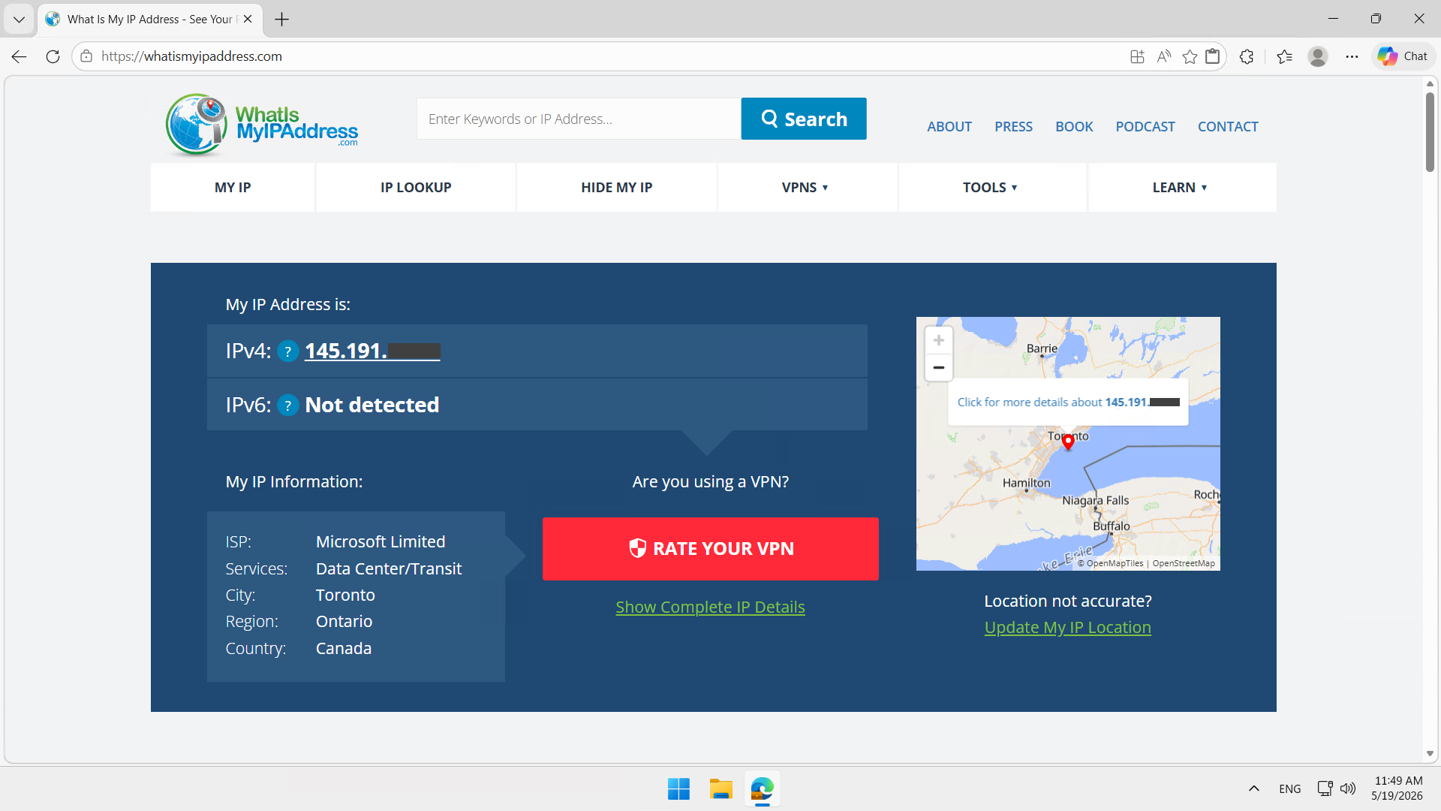Open File Explorer from taskbar
The width and height of the screenshot is (1441, 811).
[720, 789]
